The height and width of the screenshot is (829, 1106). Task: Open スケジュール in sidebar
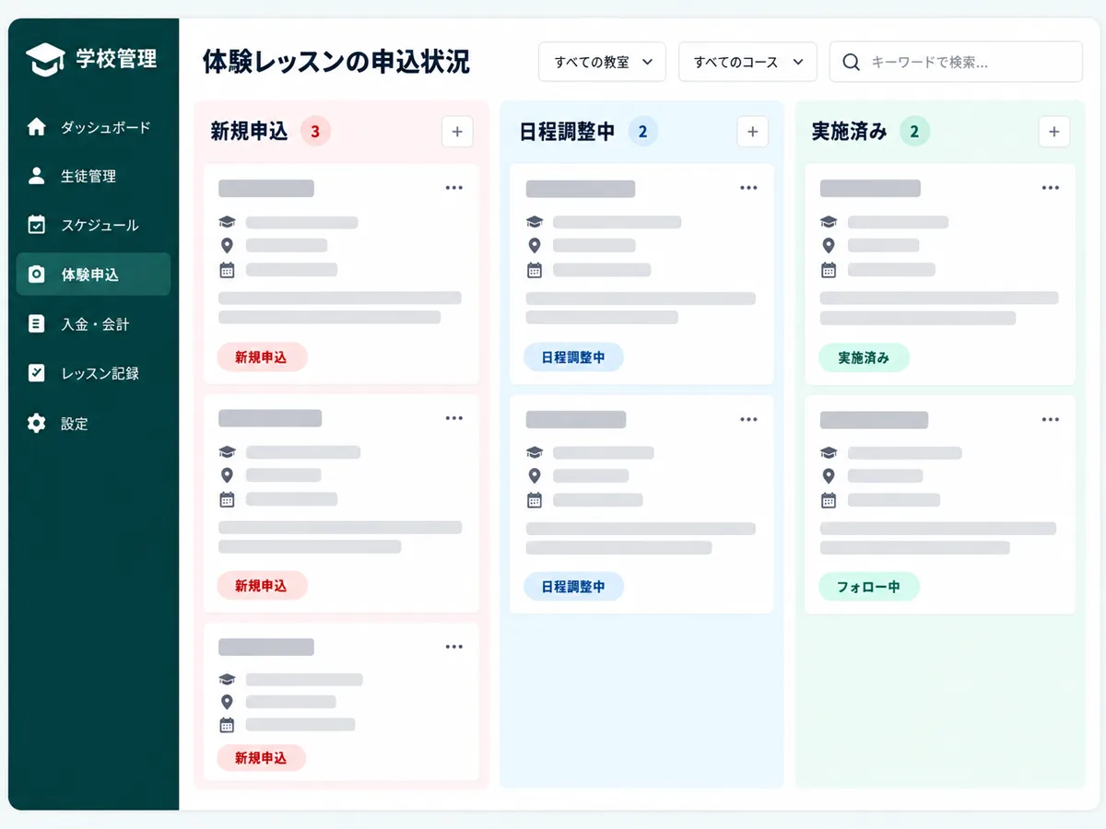(93, 225)
